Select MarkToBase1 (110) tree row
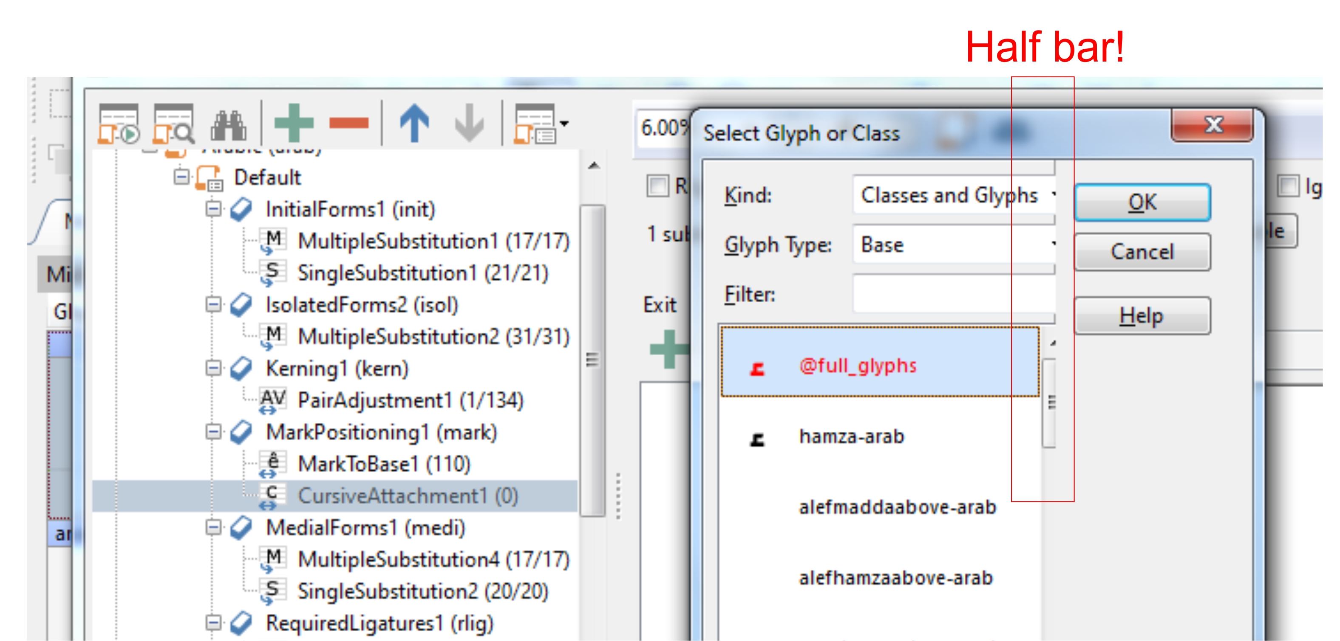1340x641 pixels. [384, 464]
